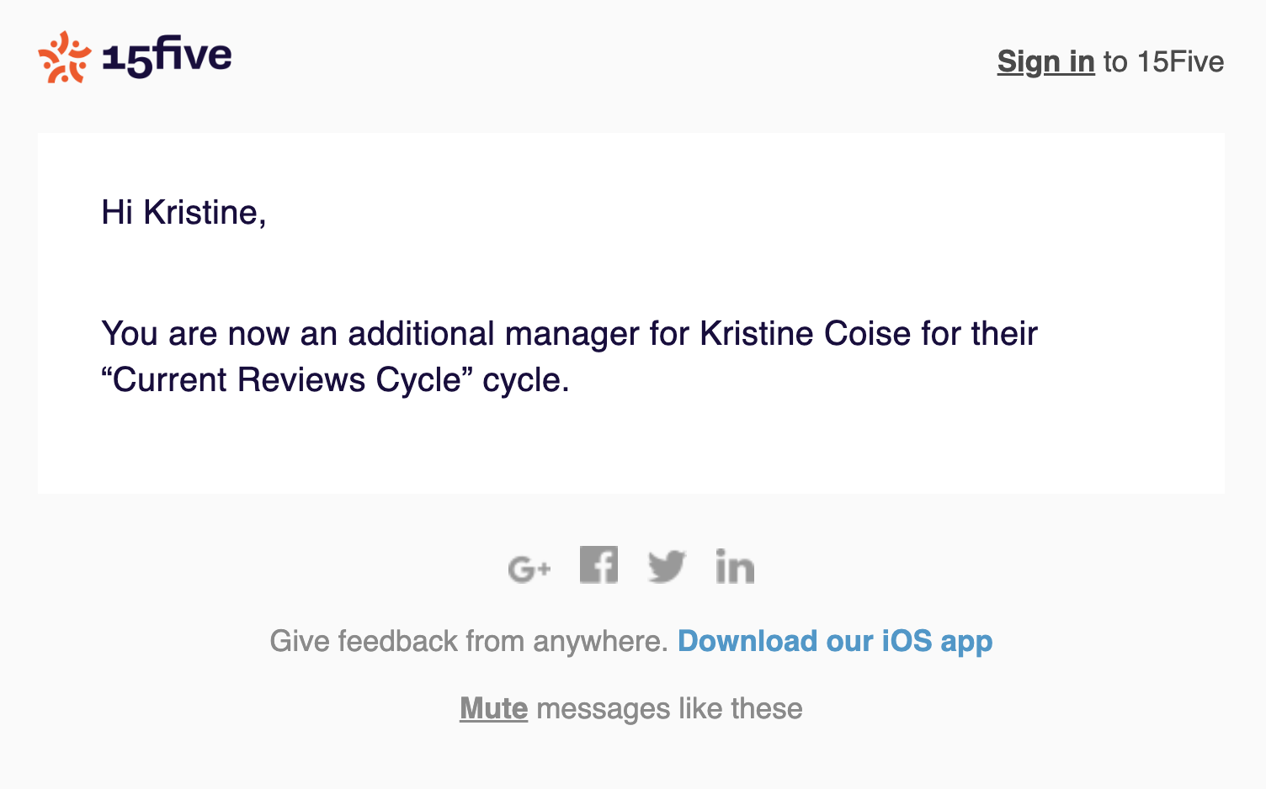The height and width of the screenshot is (789, 1266).
Task: Open the LinkedIn social icon
Action: coord(735,566)
